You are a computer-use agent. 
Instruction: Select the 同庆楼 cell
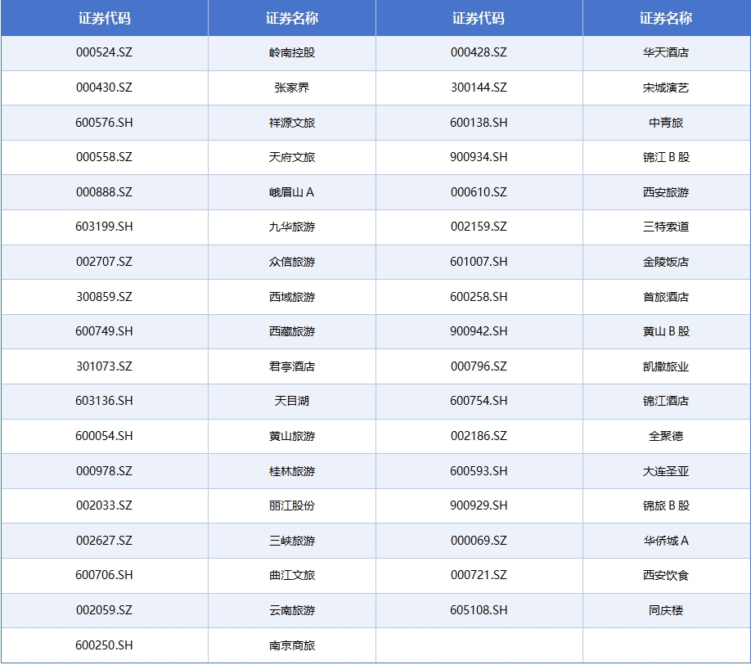pyautogui.click(x=666, y=610)
